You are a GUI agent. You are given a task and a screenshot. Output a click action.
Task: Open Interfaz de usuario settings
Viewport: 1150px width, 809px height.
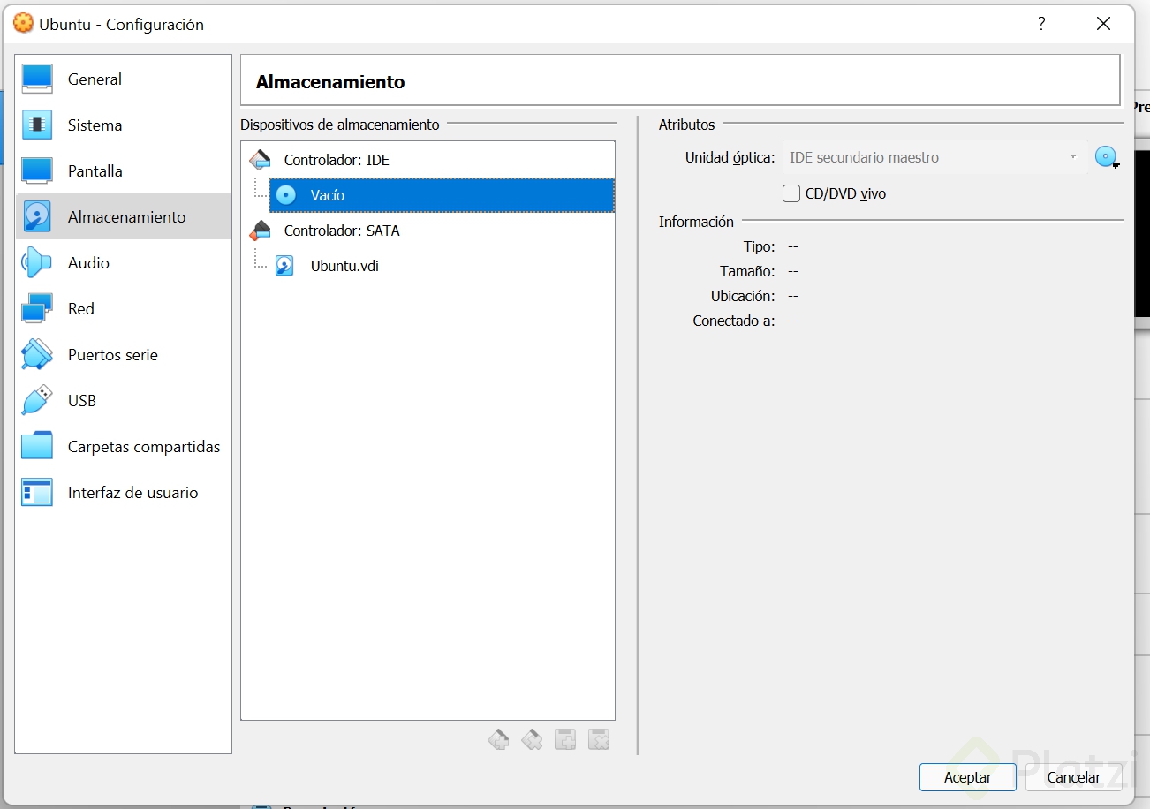[x=124, y=493]
